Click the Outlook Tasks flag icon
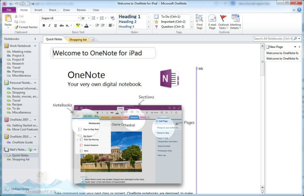This screenshot has width=304, height=196. [223, 19]
